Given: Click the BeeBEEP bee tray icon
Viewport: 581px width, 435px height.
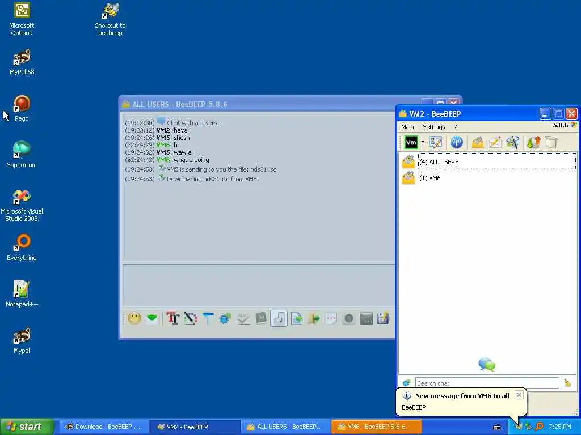Looking at the screenshot, I should point(519,427).
